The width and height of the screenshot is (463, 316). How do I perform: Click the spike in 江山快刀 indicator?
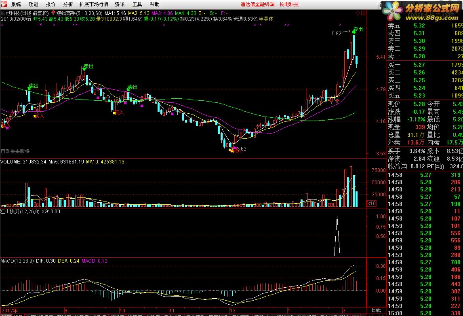tap(337, 236)
